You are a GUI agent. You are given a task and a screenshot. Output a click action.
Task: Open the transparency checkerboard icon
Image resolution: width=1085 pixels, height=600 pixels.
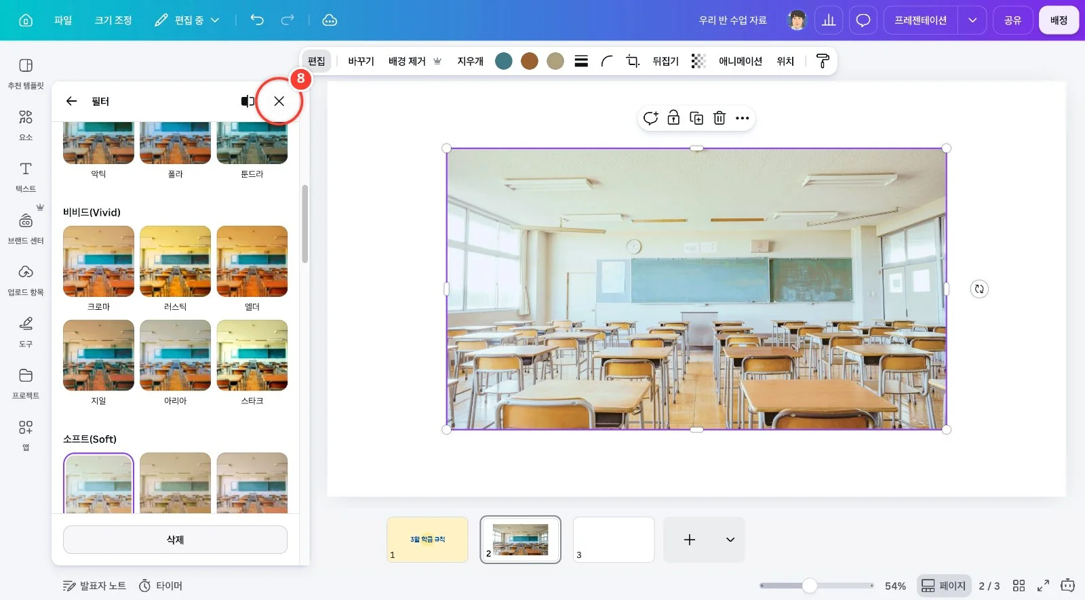coord(698,61)
